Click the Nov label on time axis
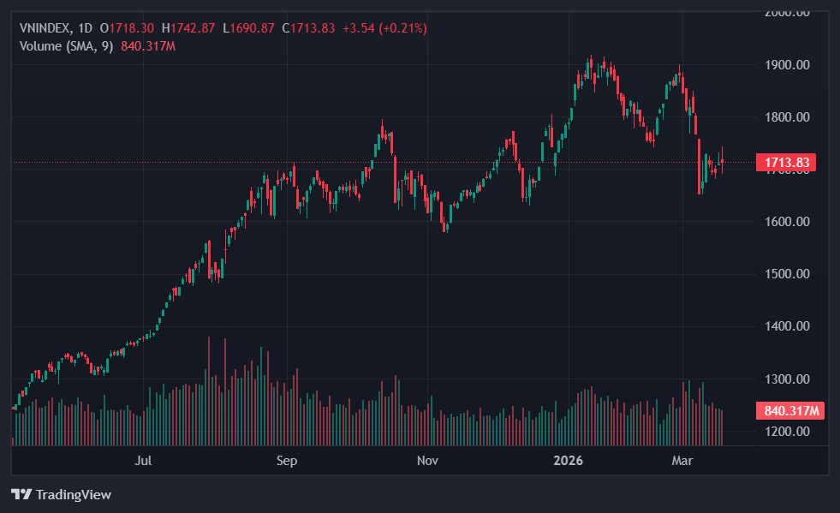 tap(427, 462)
